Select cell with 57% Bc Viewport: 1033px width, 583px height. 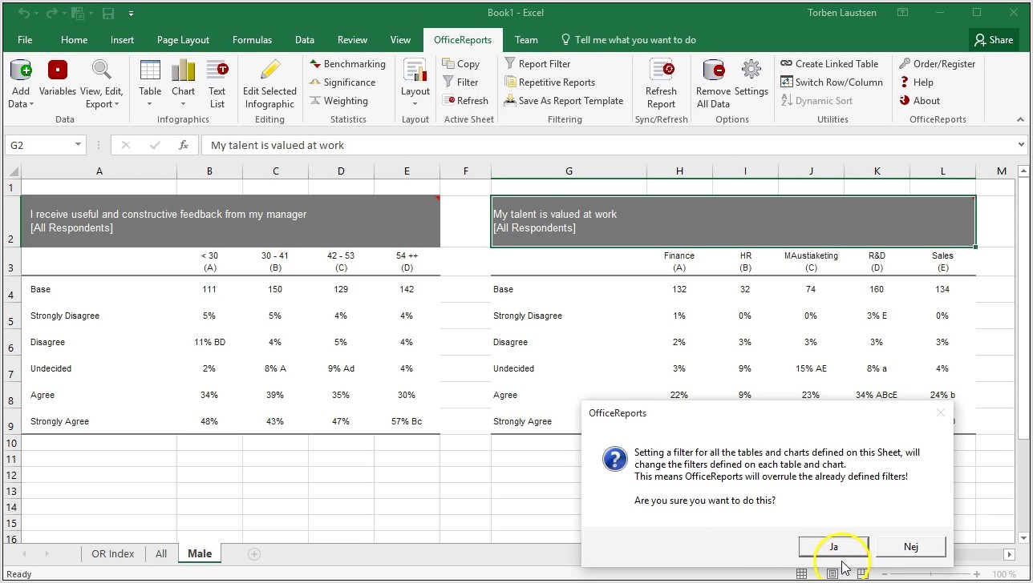(407, 421)
